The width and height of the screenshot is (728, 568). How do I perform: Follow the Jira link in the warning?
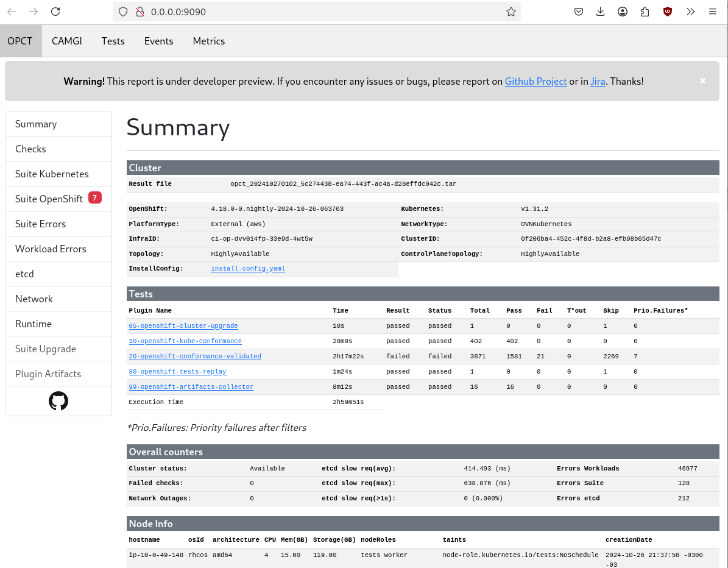(598, 81)
